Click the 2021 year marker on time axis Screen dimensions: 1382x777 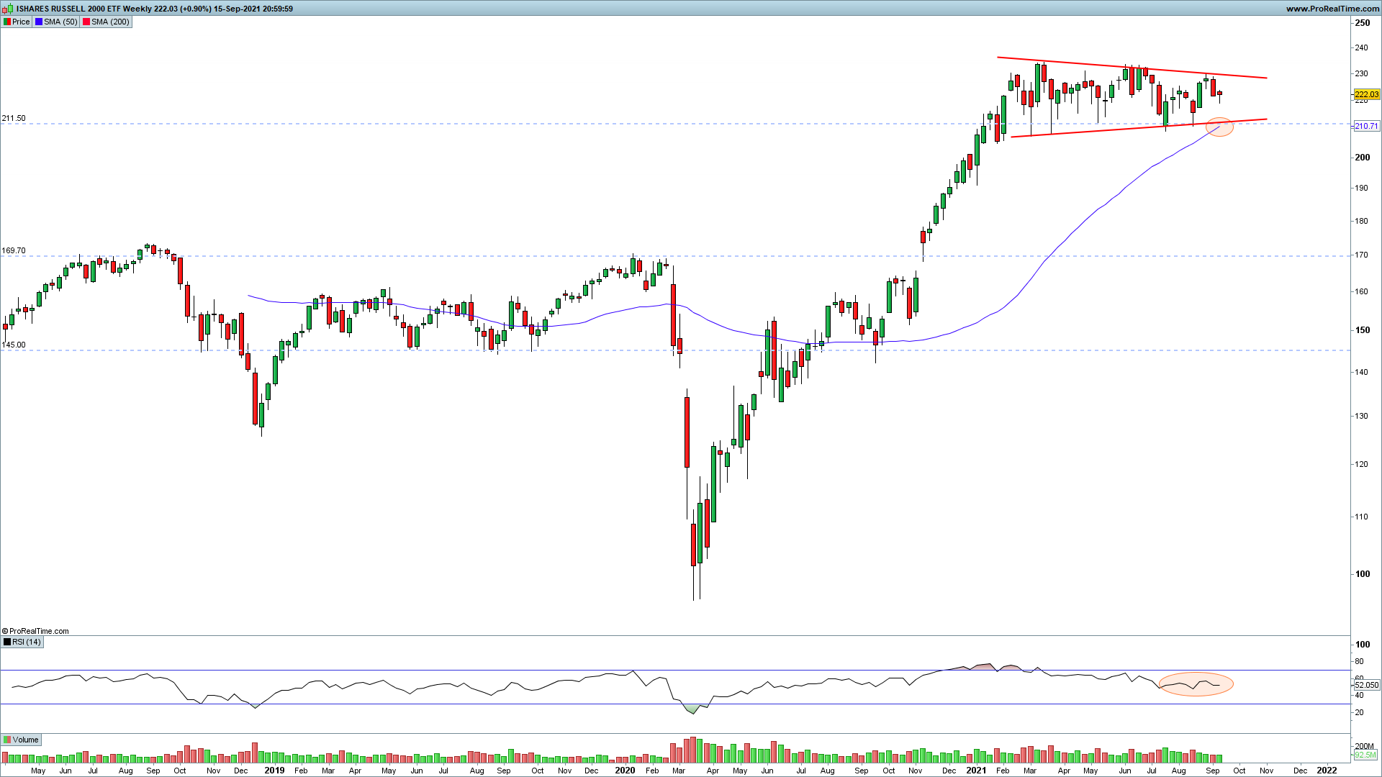coord(976,770)
